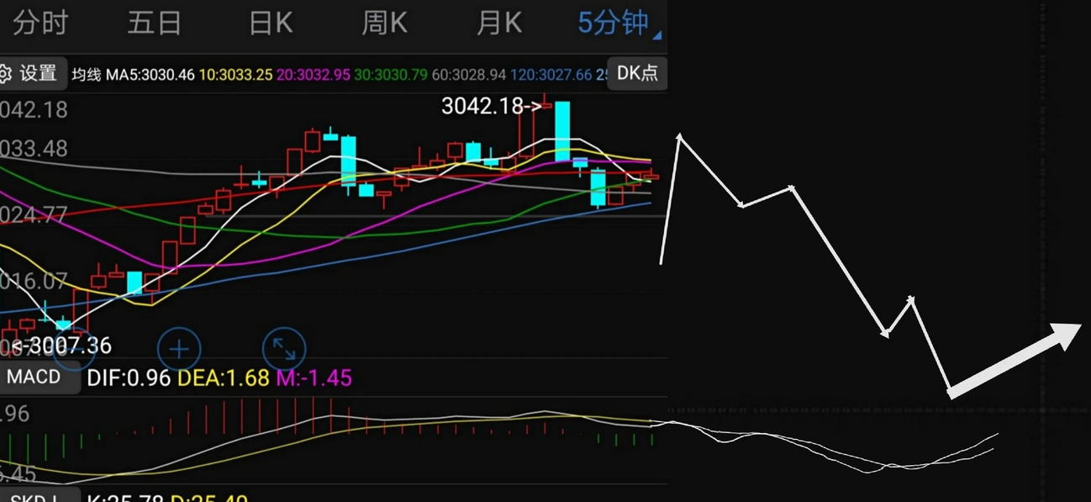
Task: Open the 周K weekly chart
Action: (x=384, y=23)
